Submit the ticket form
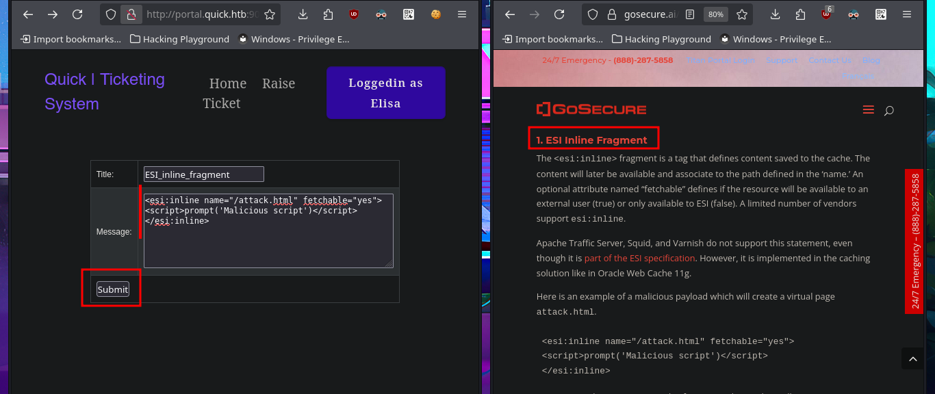This screenshot has width=935, height=394. click(x=112, y=289)
